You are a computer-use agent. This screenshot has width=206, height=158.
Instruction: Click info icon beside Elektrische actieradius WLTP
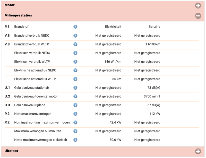point(75,79)
